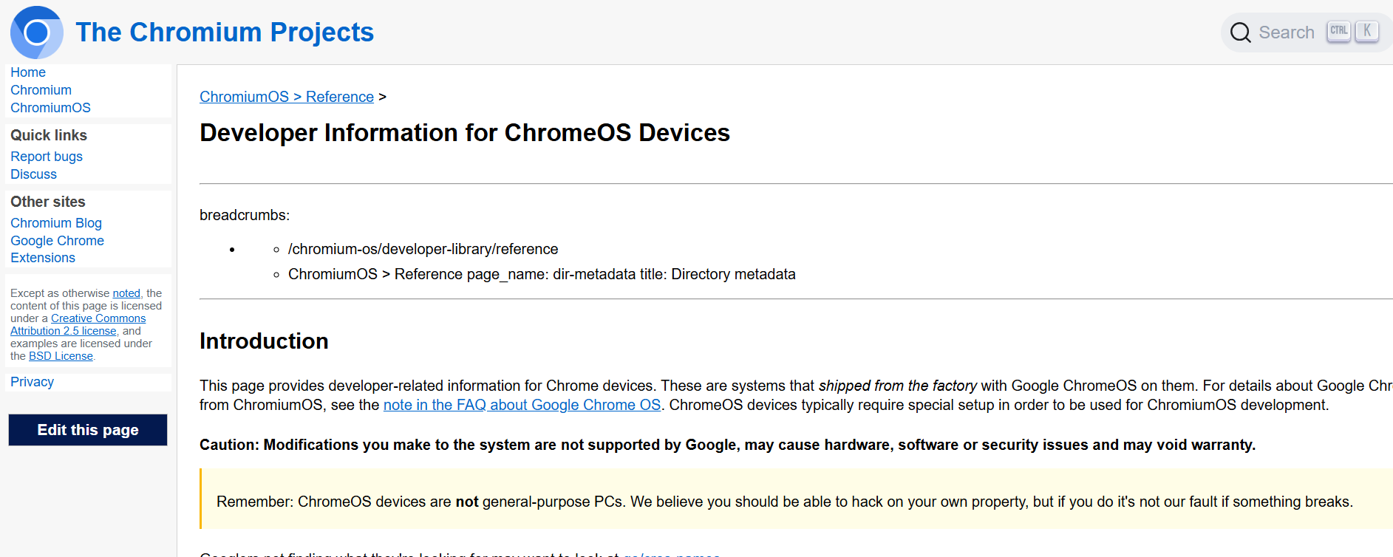Click the yellow Remember note box
This screenshot has height=557, width=1393.
pos(796,499)
